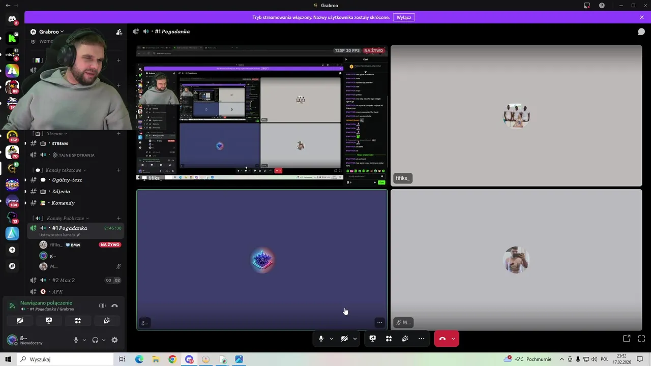Open more call options
This screenshot has width=651, height=366.
tap(422, 339)
